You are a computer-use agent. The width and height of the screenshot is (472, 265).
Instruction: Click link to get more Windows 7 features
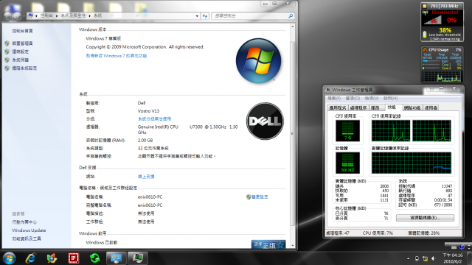point(117,56)
